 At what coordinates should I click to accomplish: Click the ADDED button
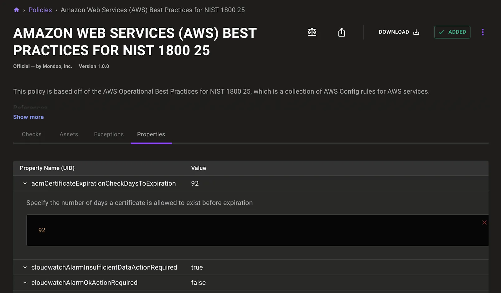click(452, 32)
